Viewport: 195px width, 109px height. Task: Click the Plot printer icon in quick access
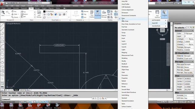coord(18,3)
